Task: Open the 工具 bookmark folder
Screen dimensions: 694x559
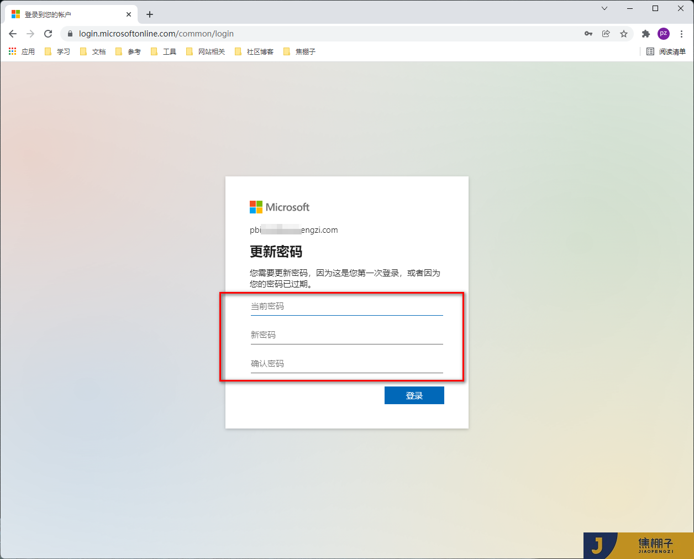Action: point(163,51)
